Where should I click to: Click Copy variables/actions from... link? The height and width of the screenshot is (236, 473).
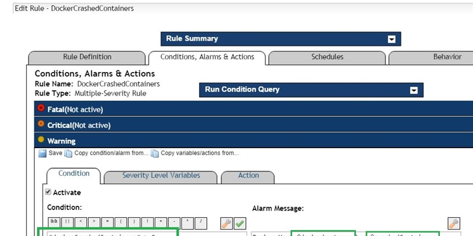(x=200, y=153)
